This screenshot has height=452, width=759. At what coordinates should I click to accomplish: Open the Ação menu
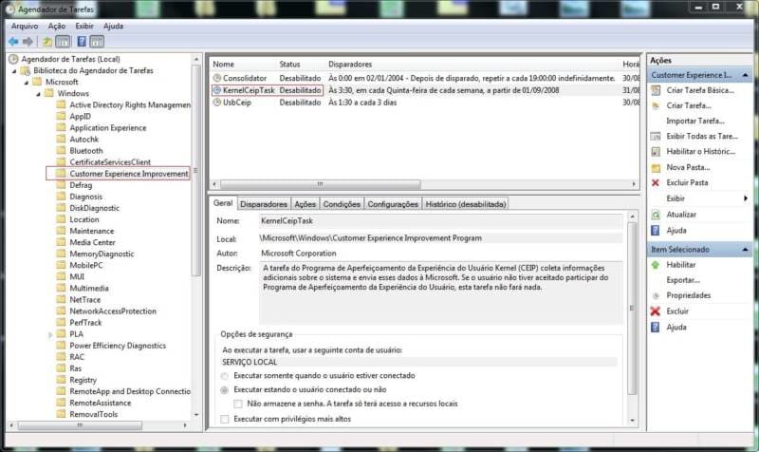click(x=57, y=27)
